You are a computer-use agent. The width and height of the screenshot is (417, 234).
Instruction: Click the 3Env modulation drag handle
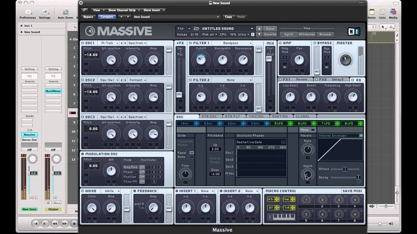243,123
